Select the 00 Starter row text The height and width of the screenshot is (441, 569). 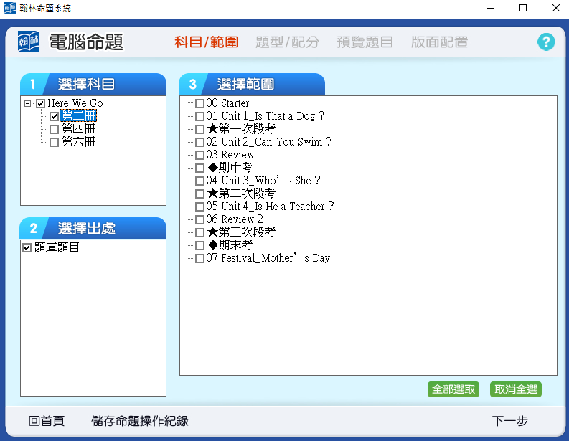(x=227, y=103)
